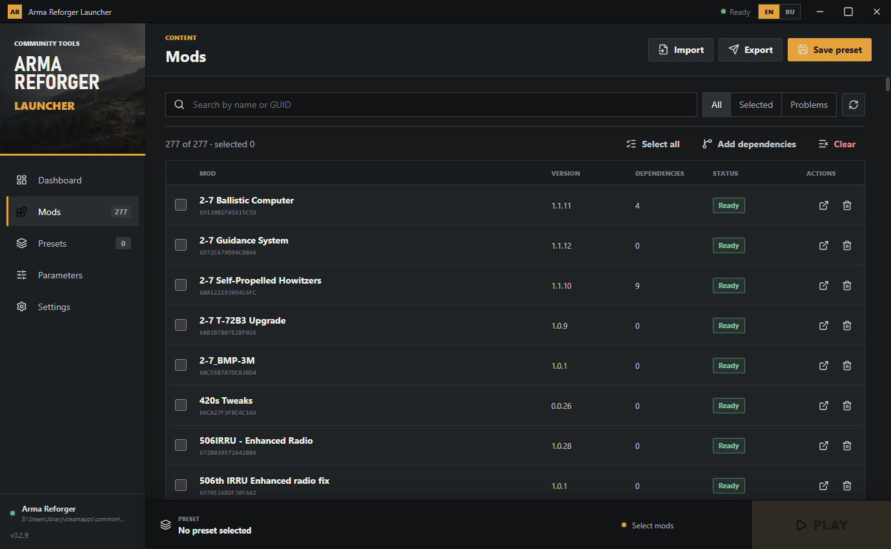Open external link for 2-7 Ballistic Computer
The image size is (891, 549).
824,205
